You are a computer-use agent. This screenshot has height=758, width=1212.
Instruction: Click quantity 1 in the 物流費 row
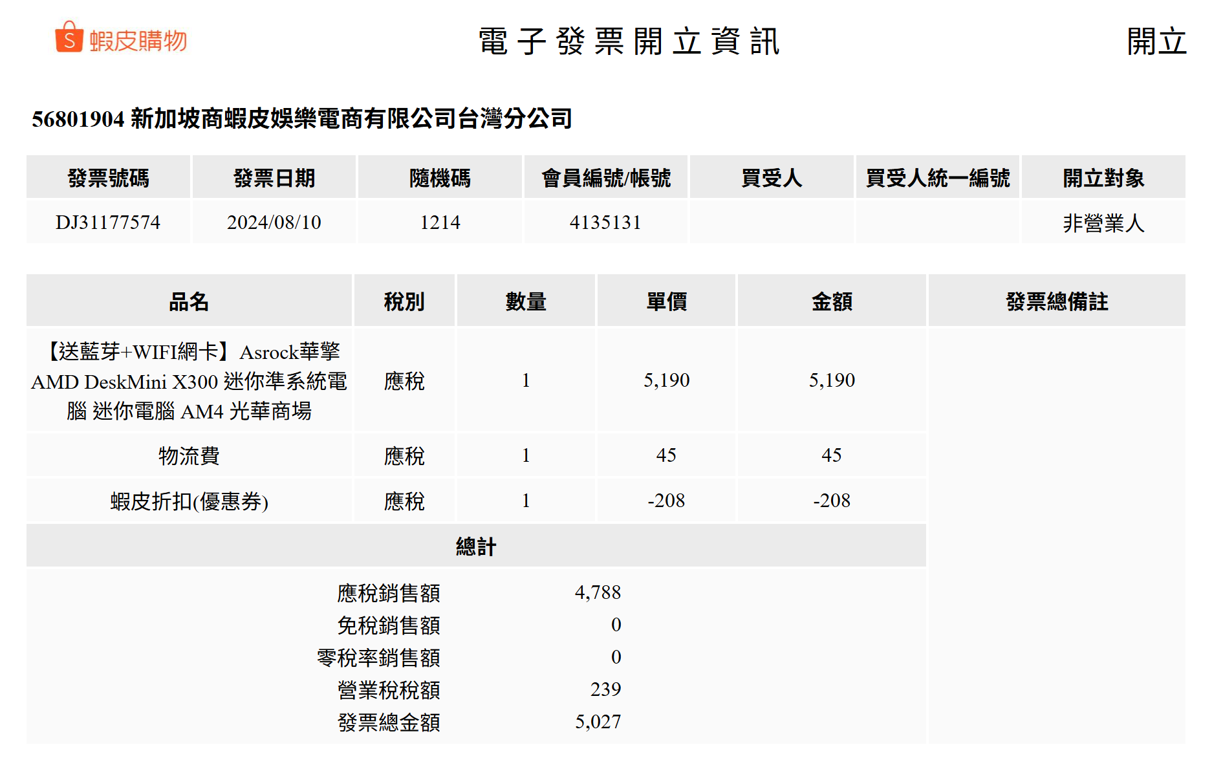[526, 455]
